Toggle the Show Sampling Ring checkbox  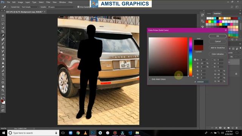click(78, 7)
